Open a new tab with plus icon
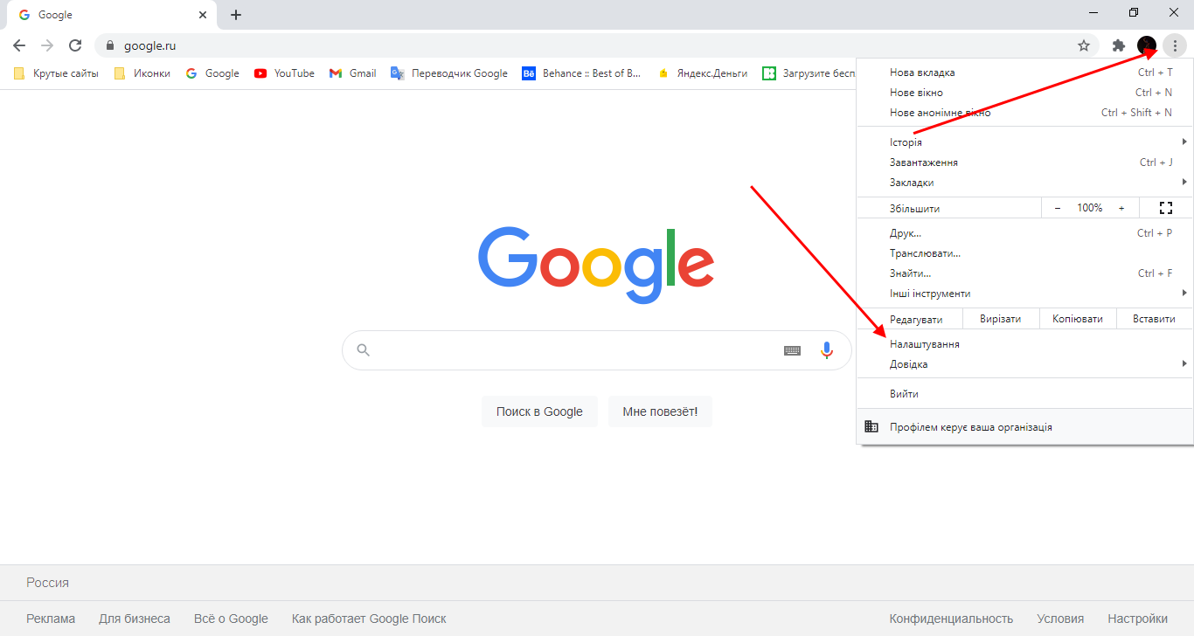The height and width of the screenshot is (636, 1194). click(236, 15)
